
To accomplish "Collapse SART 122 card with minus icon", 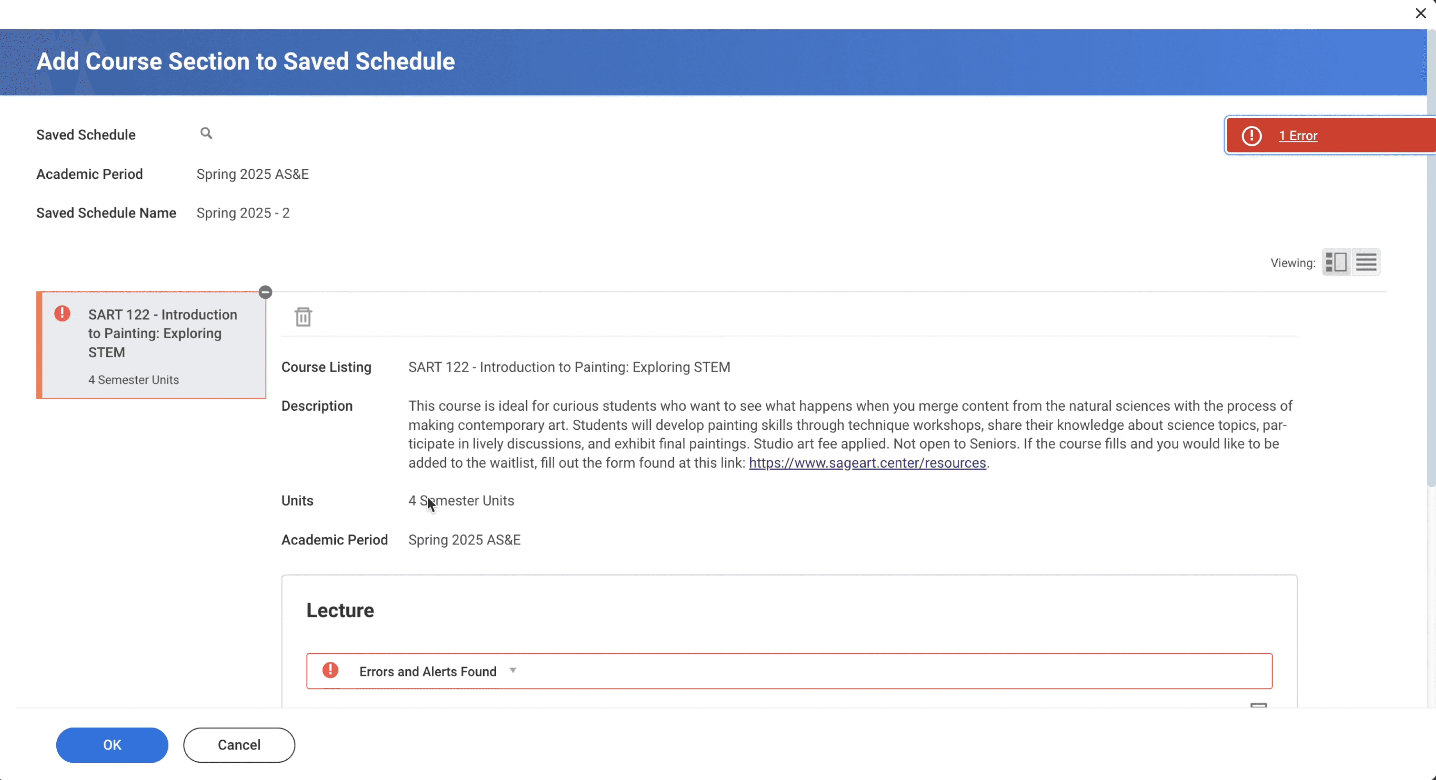I will point(265,292).
